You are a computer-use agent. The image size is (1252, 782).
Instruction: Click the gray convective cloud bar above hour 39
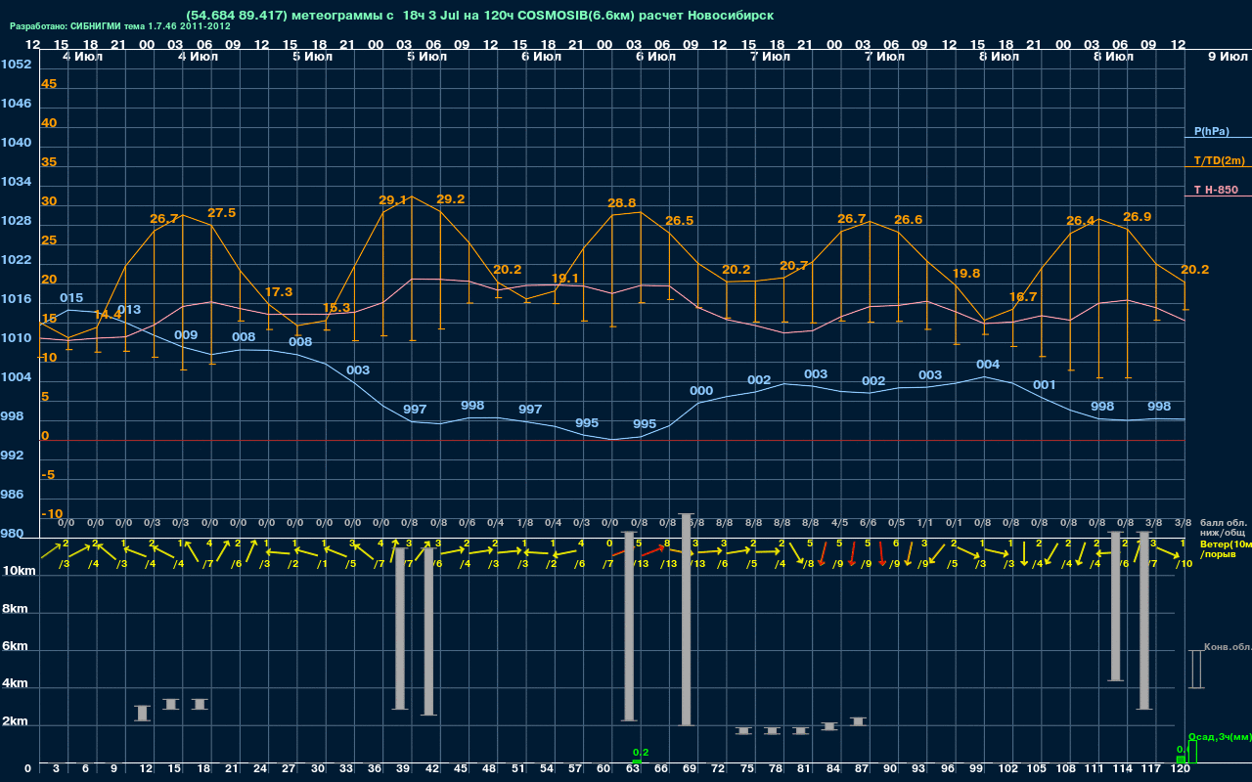tap(400, 629)
